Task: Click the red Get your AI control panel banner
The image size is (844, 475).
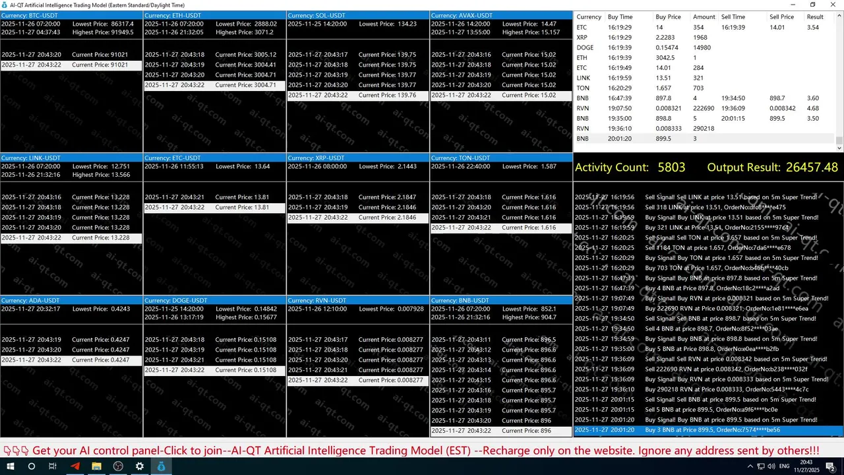Action: (411, 451)
